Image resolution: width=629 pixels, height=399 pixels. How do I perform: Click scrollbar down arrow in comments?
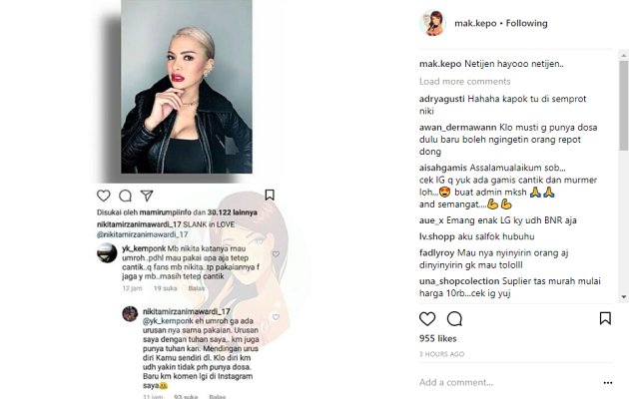(624, 297)
